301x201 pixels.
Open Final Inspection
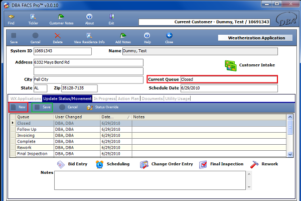[x=221, y=164]
